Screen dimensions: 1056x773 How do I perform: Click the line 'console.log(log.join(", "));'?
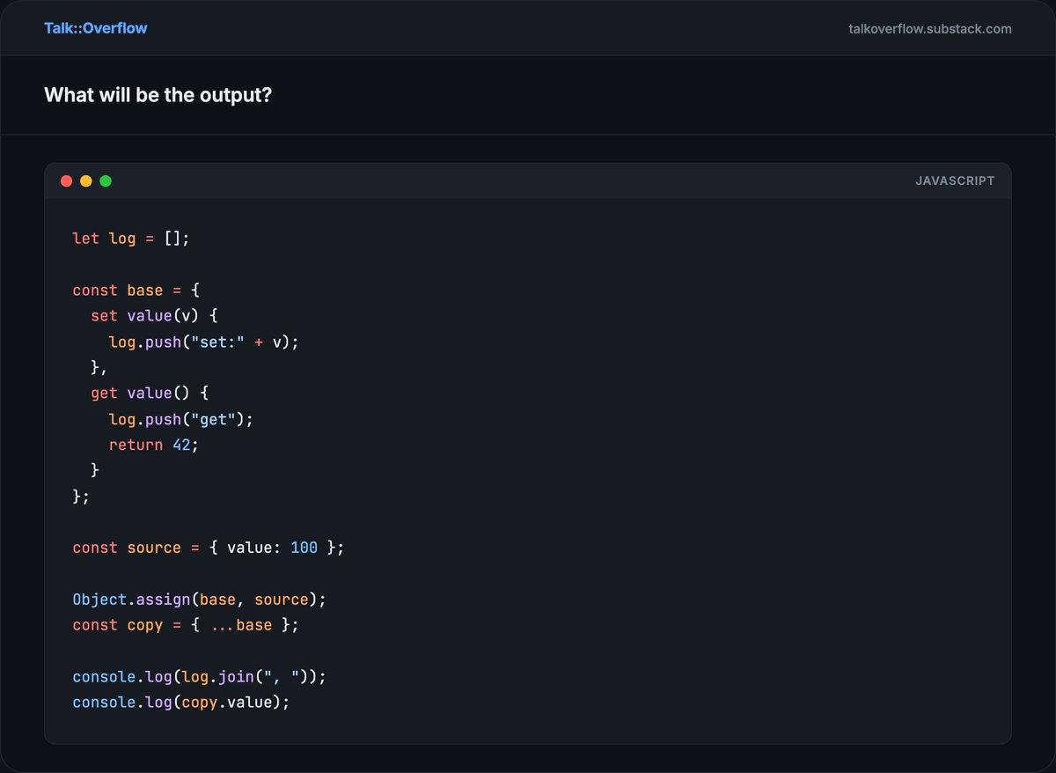200,677
